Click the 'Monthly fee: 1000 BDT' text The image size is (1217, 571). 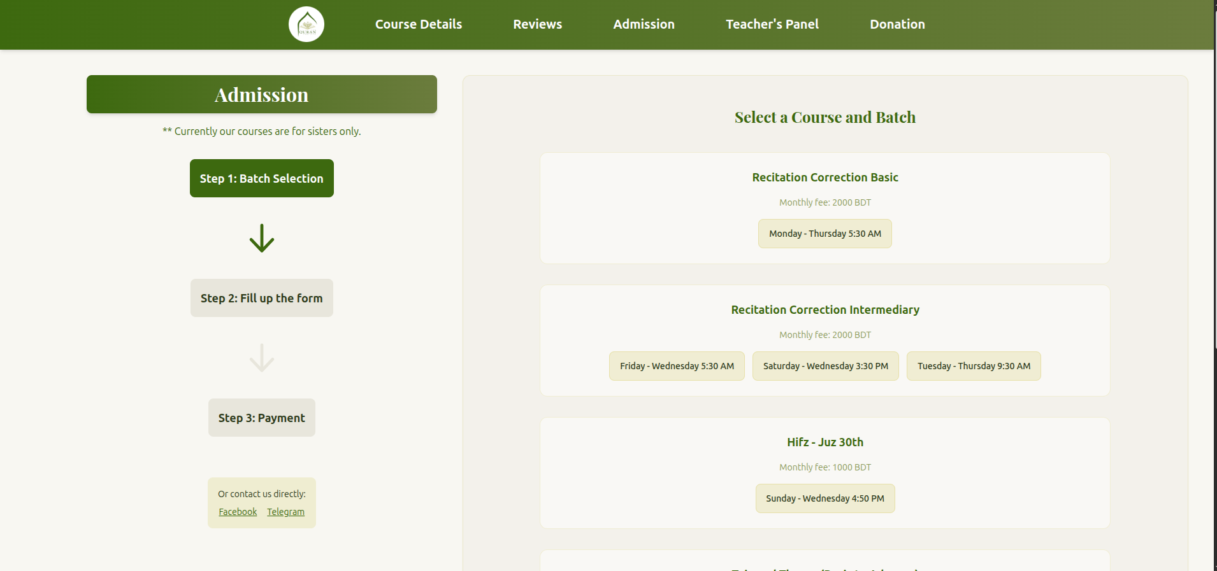pyautogui.click(x=825, y=467)
